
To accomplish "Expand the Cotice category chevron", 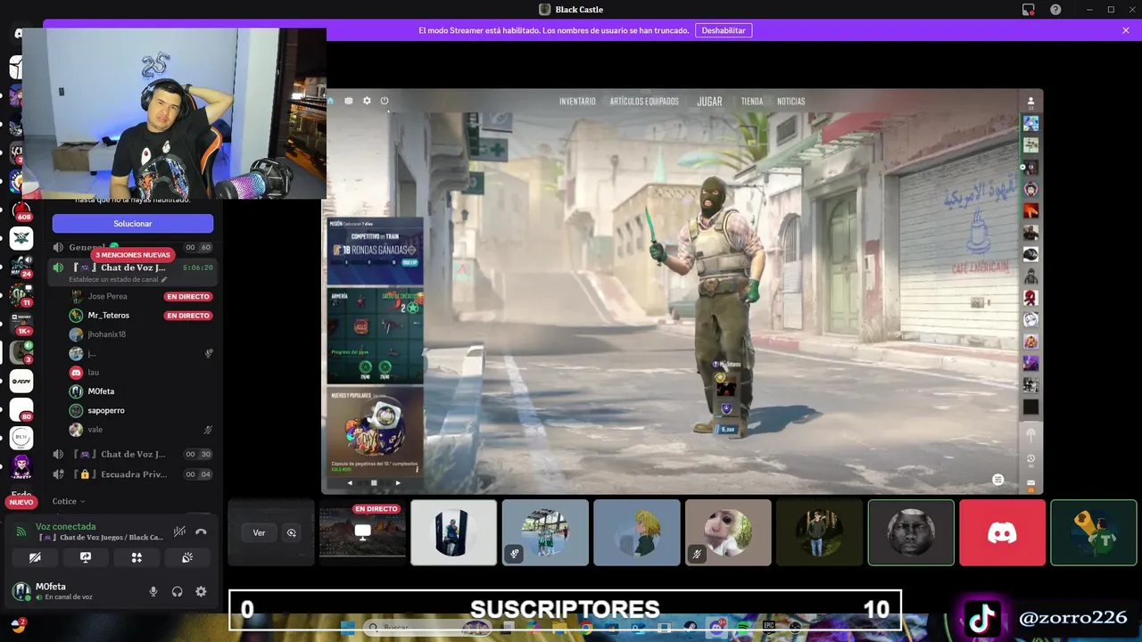I will click(x=82, y=502).
